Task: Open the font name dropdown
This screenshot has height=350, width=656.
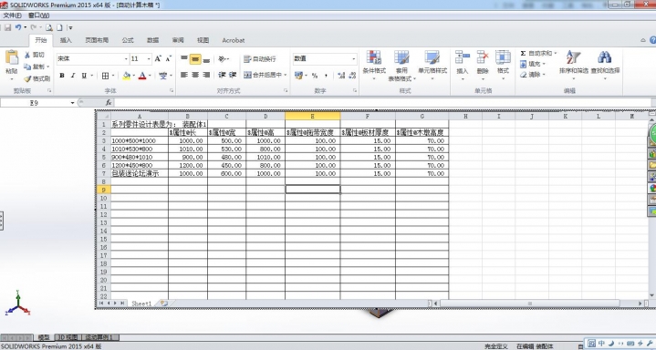Action: (126, 59)
